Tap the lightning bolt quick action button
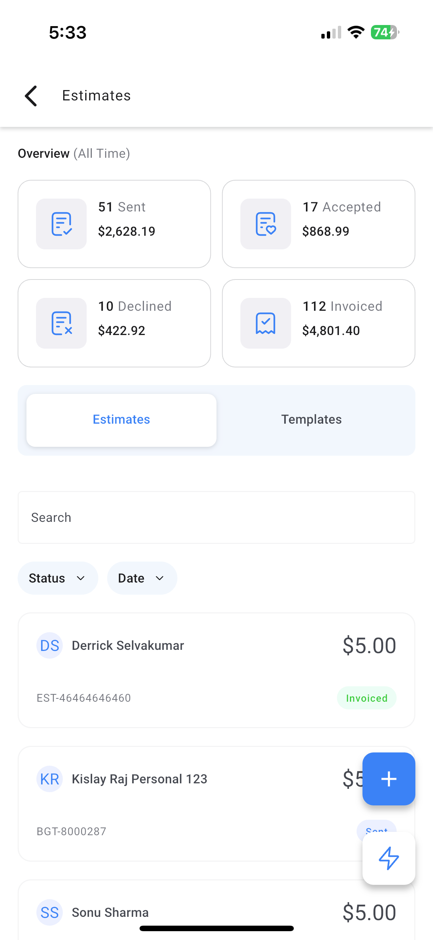This screenshot has height=940, width=433. [389, 858]
